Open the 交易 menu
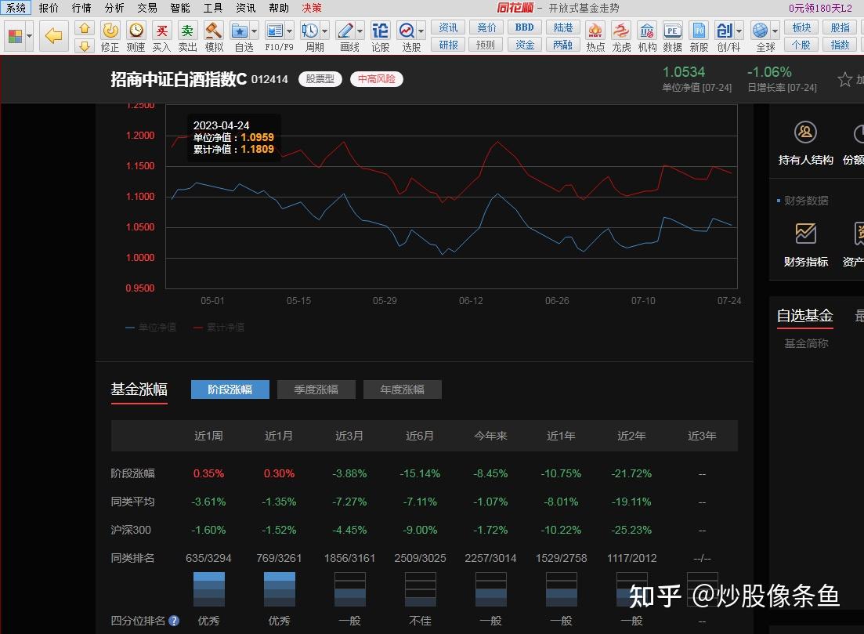The image size is (864, 634). [147, 8]
